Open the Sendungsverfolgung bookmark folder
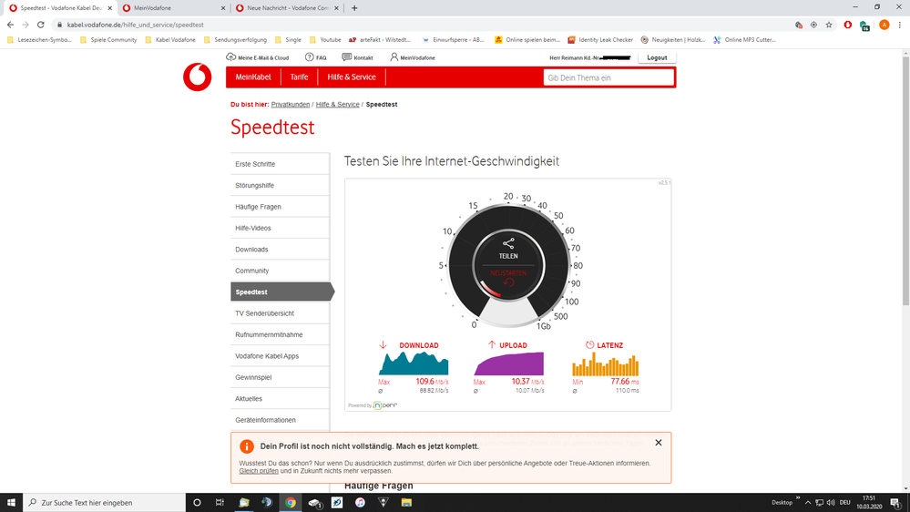The height and width of the screenshot is (512, 910). [235, 40]
